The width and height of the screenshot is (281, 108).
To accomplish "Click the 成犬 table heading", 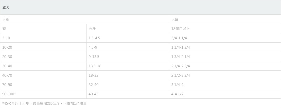I will click(6, 8).
